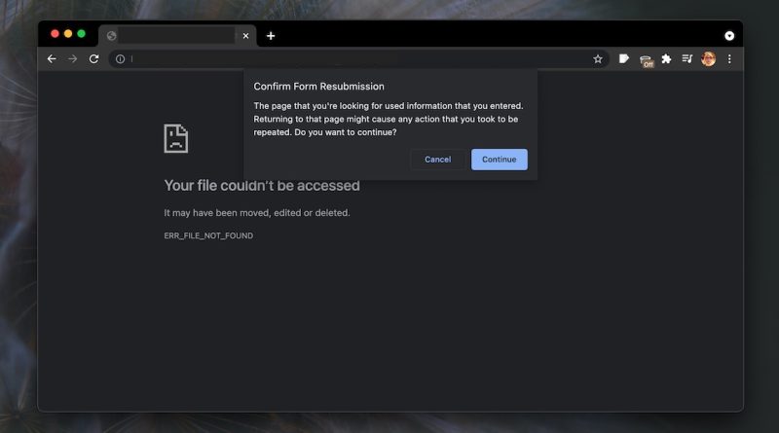Focus the address bar field
Image resolution: width=779 pixels, height=433 pixels.
point(358,59)
